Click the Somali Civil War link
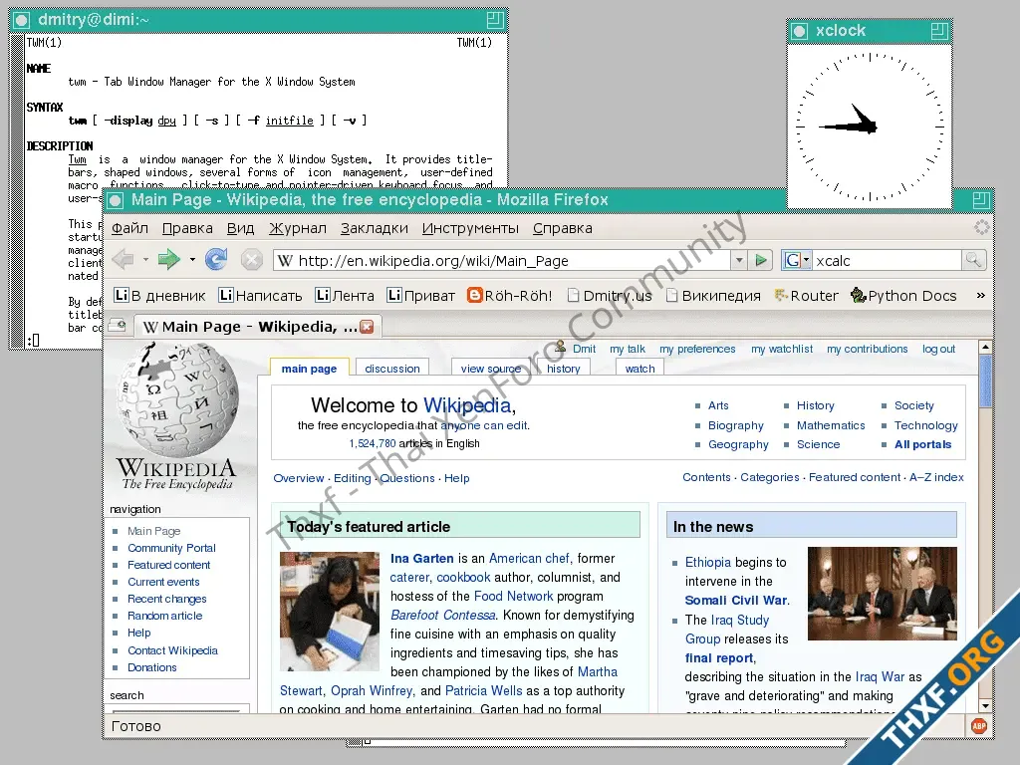Viewport: 1020px width, 765px height. 736,600
